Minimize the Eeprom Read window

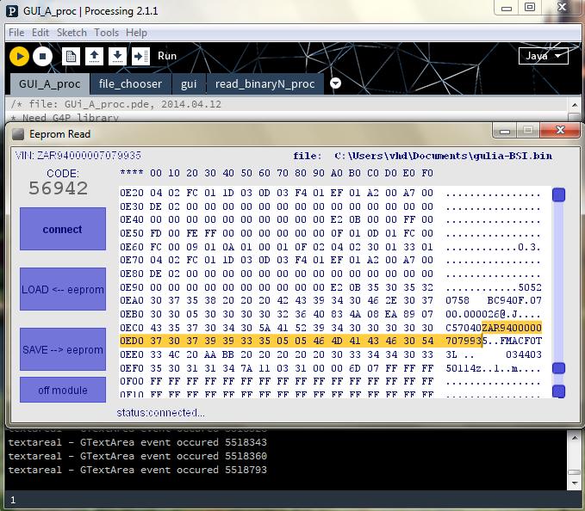coord(505,131)
